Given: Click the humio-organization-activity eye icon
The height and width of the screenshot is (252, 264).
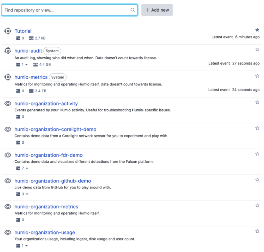Looking at the screenshot, I should [x=8, y=103].
